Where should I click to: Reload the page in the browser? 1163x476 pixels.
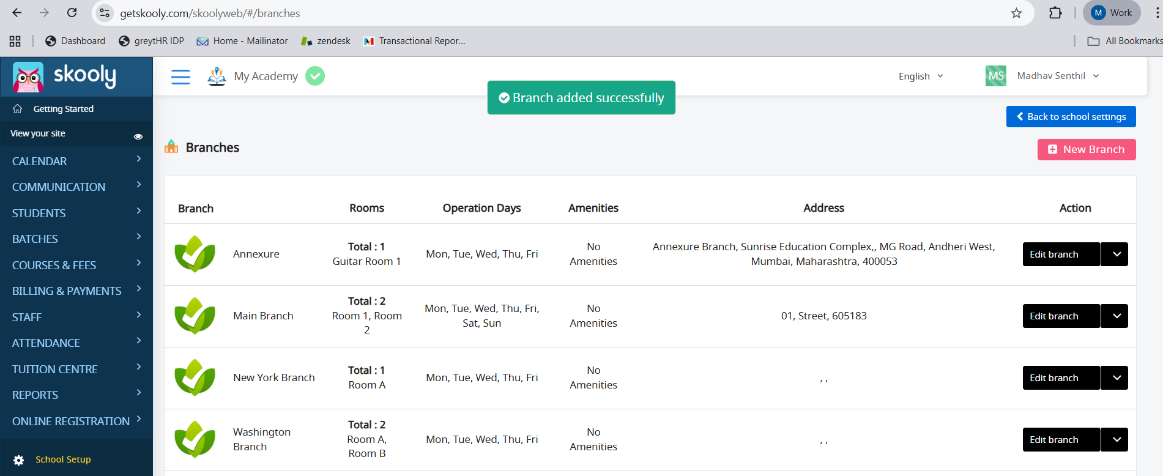click(72, 13)
